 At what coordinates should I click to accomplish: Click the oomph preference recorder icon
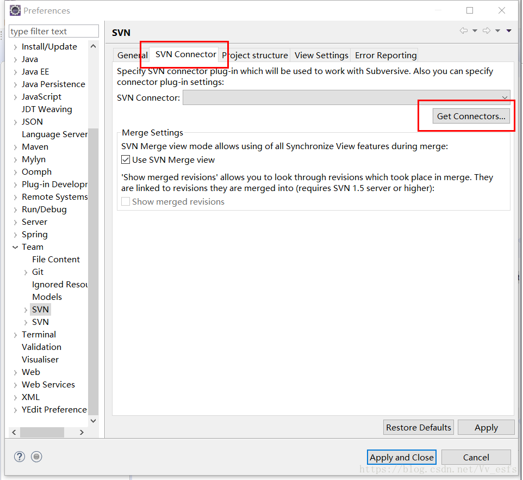point(36,457)
